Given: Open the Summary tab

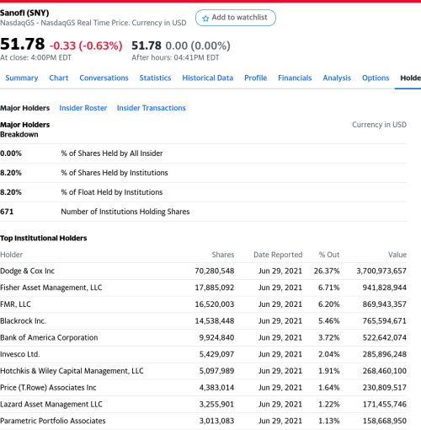Looking at the screenshot, I should [22, 78].
